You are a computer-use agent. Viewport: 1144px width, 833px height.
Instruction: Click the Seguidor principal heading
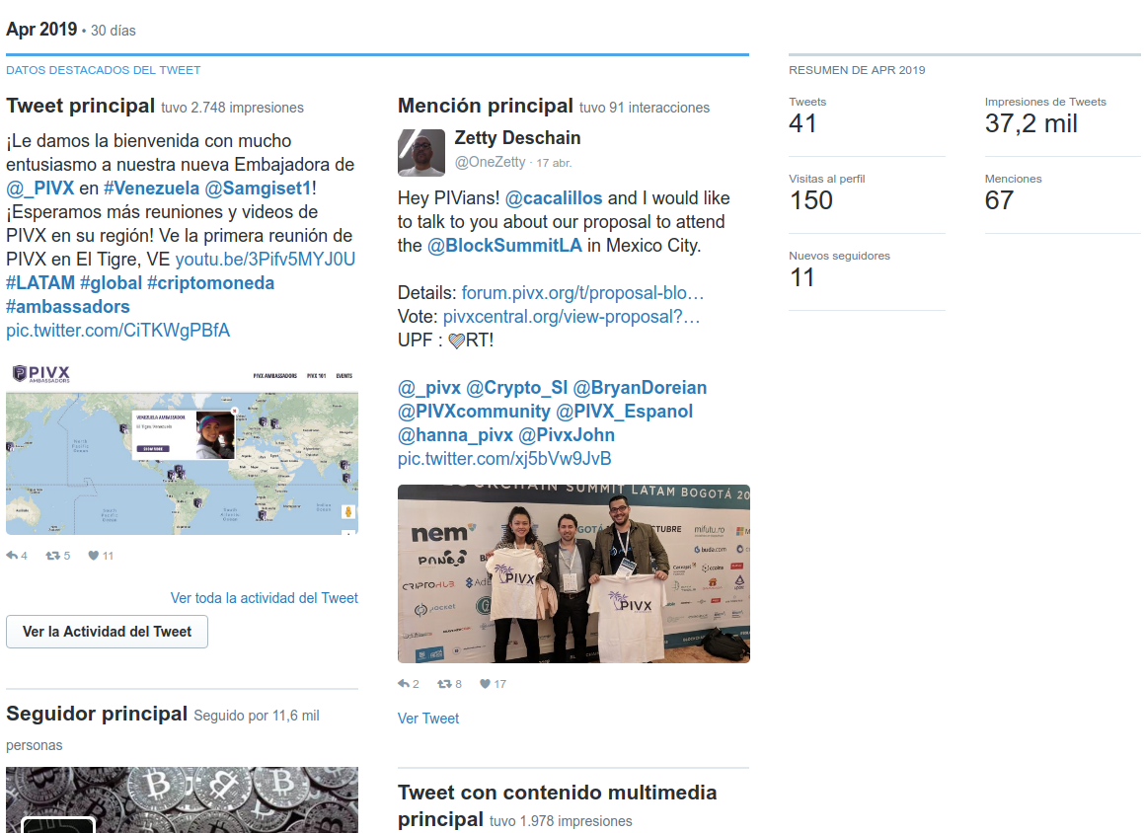[x=97, y=714]
